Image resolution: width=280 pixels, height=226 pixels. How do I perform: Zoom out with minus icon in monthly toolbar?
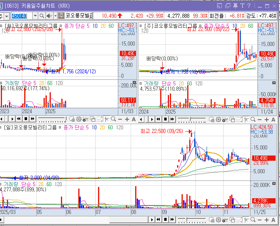click(x=120, y=119)
